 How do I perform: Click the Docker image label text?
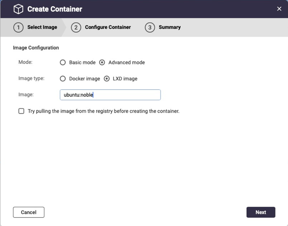(x=85, y=79)
